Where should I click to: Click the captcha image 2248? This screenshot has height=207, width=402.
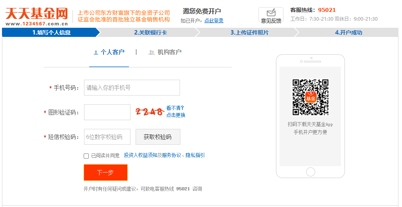(x=150, y=111)
